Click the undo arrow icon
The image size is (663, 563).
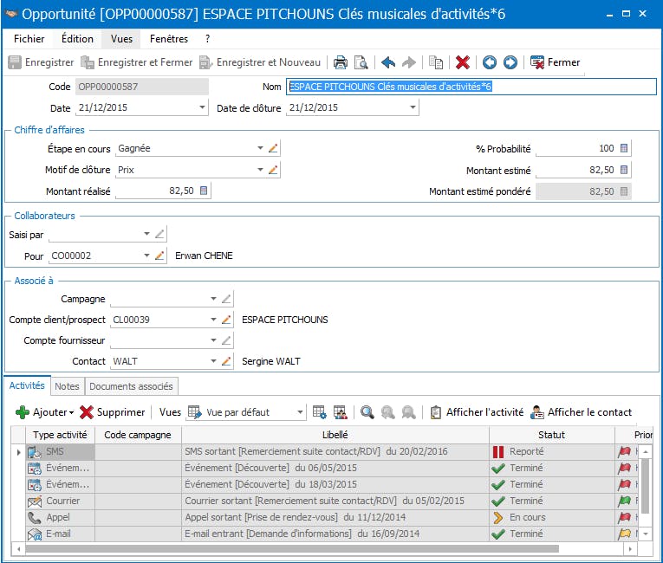click(388, 62)
